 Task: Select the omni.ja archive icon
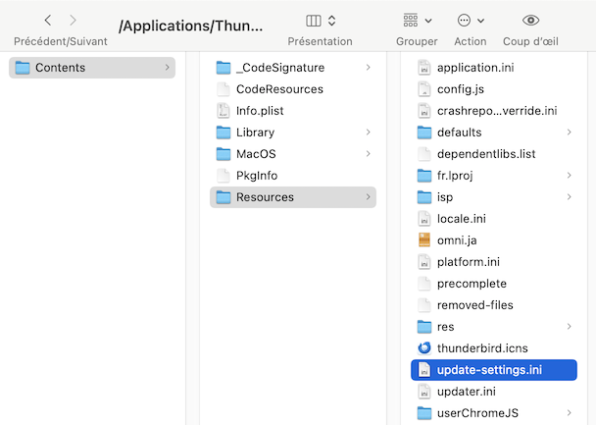(x=424, y=240)
